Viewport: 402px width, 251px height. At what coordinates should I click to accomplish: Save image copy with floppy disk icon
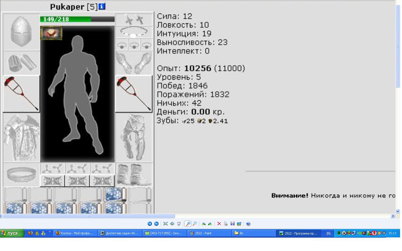[232, 224]
